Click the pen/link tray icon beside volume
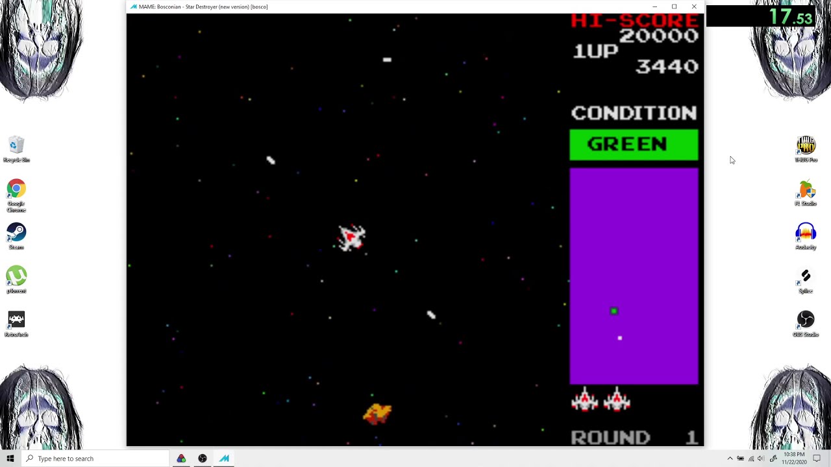 point(773,459)
